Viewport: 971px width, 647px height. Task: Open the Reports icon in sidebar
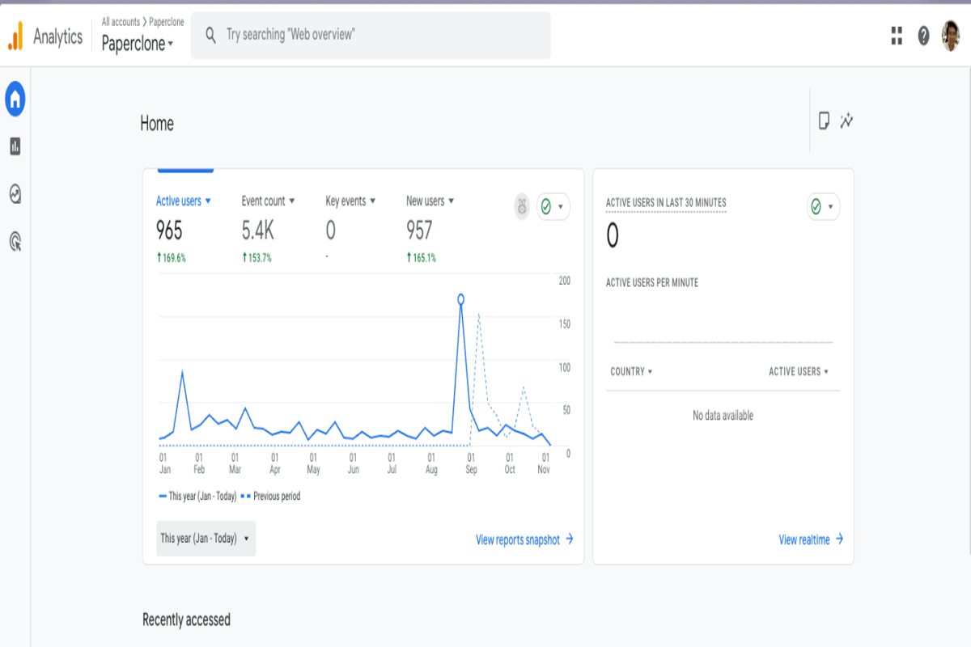[15, 146]
